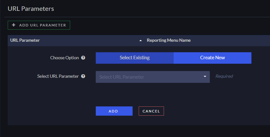This screenshot has width=270, height=137.
Task: Click the Choose Option label
Action: pos(64,58)
